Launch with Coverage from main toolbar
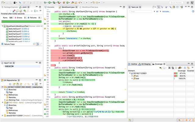Viewport: 195px width, 122px height. 54,3
